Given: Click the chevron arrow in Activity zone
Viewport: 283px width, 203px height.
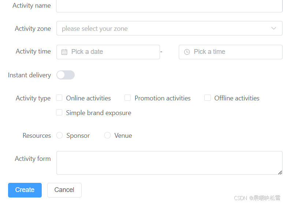Looking at the screenshot, I should (273, 28).
